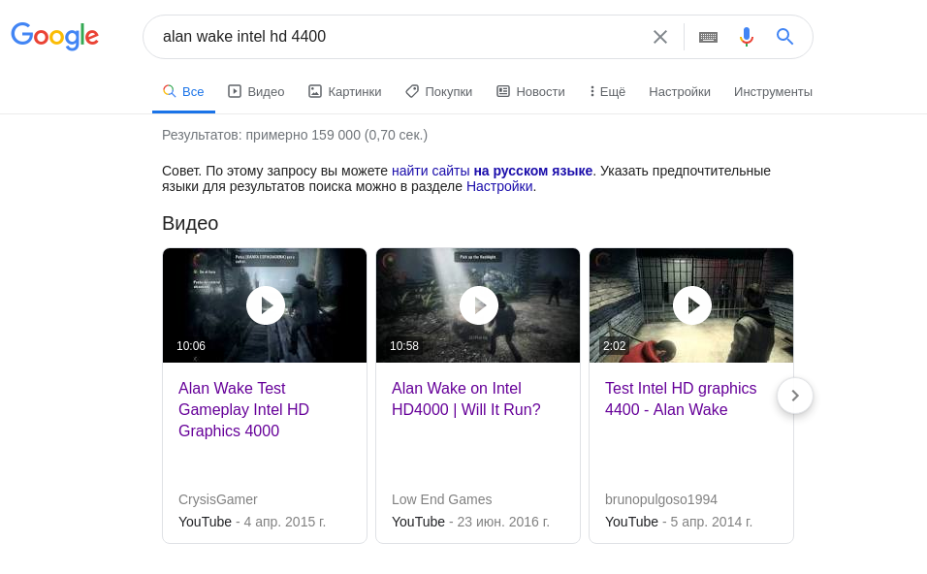Click the Видео section heading
The image size is (927, 574).
pos(190,223)
